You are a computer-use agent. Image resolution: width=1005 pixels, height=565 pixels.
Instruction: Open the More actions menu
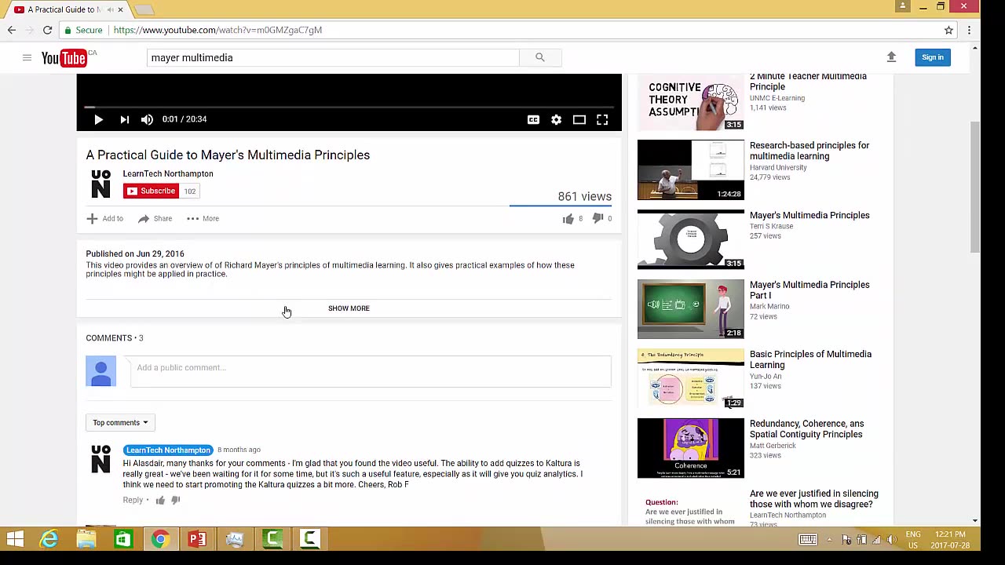(203, 218)
